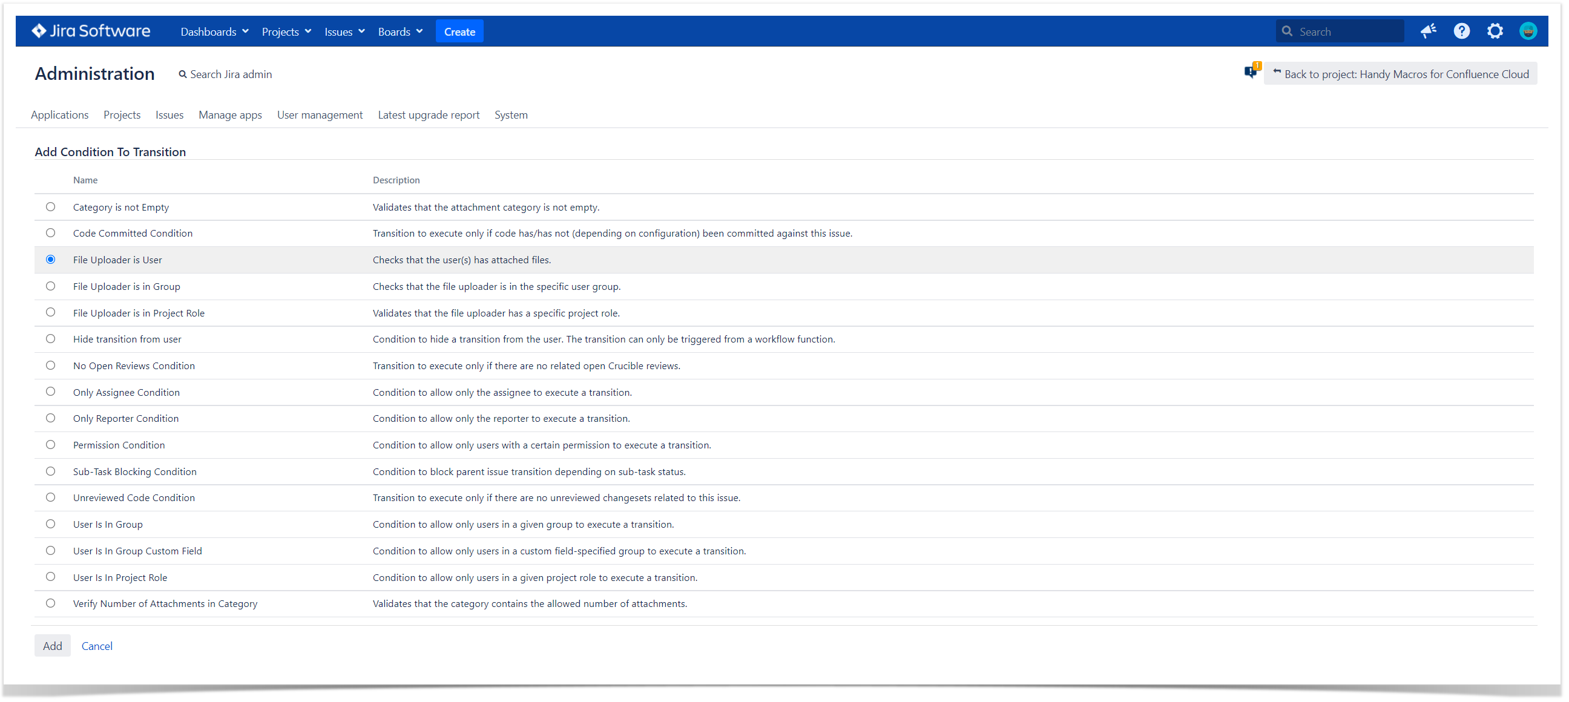Click Cancel below the condition list
This screenshot has width=1569, height=702.
97,645
